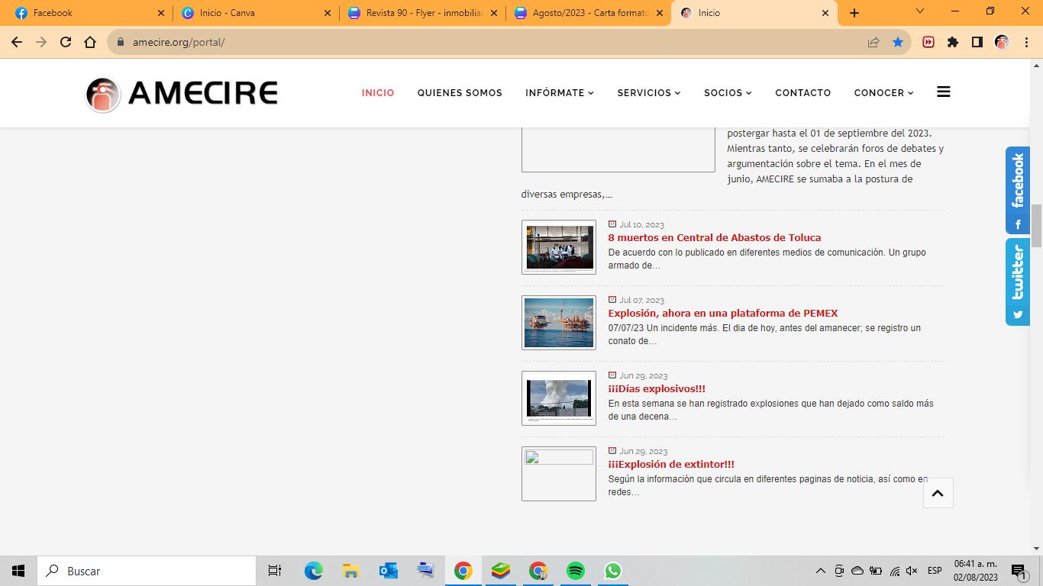Expand the SERVICIOS menu
This screenshot has height=586, width=1043.
tap(649, 92)
